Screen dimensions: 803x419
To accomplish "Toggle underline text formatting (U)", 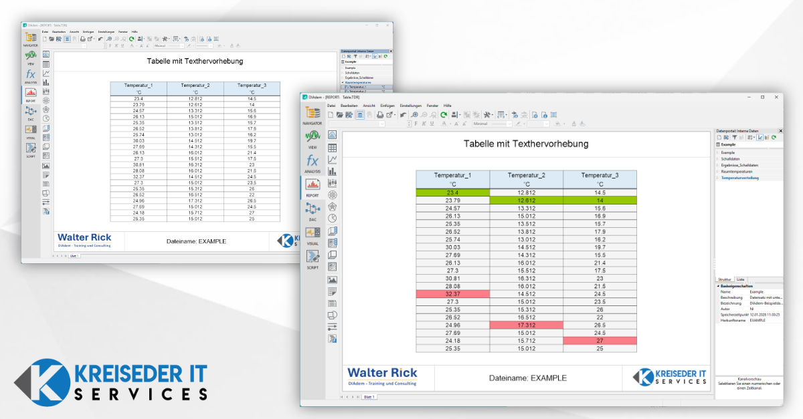I will (433, 124).
